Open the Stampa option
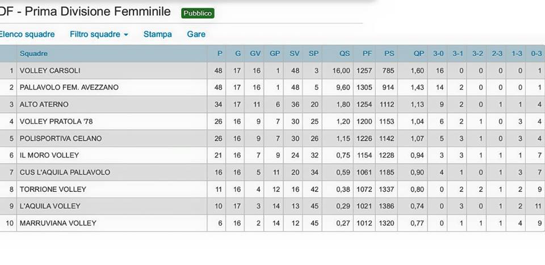The image size is (545, 265). pos(157,35)
